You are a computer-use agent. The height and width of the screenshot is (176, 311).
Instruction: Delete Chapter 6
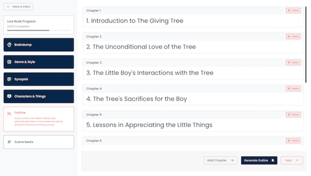point(293,141)
